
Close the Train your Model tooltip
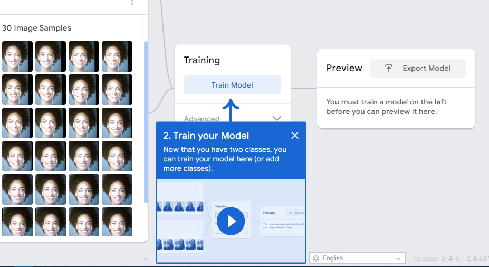click(294, 136)
